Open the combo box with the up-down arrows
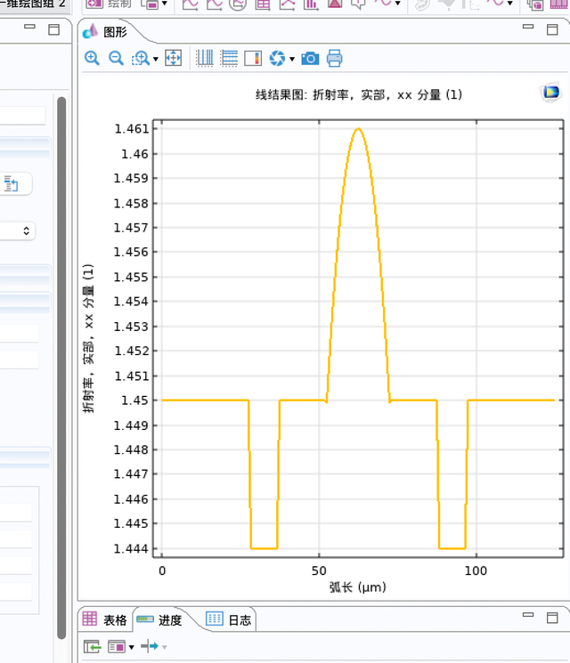The height and width of the screenshot is (663, 570). 17,230
